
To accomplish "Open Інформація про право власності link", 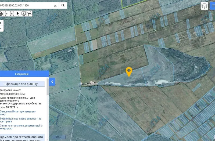I will tap(21, 120).
